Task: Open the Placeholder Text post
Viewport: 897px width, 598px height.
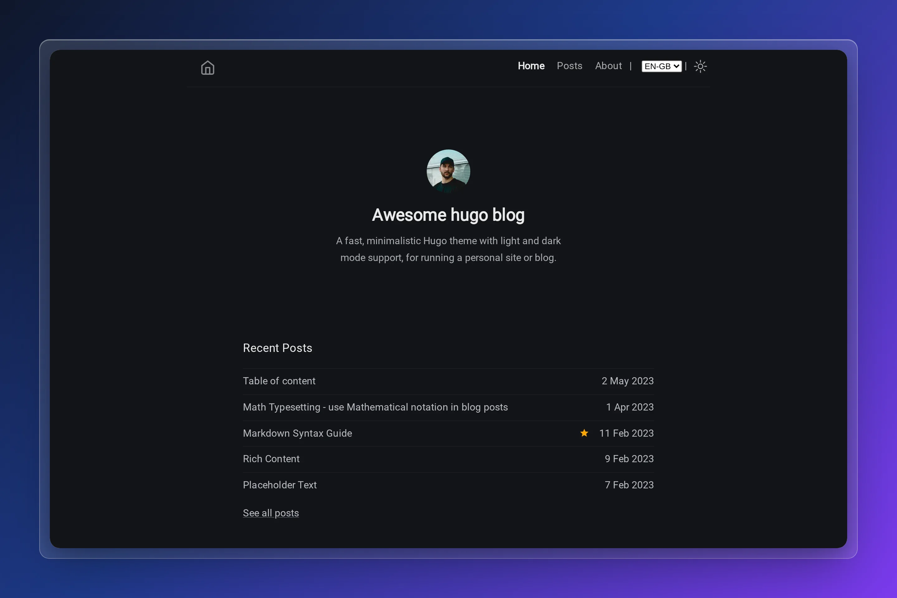Action: coord(280,485)
